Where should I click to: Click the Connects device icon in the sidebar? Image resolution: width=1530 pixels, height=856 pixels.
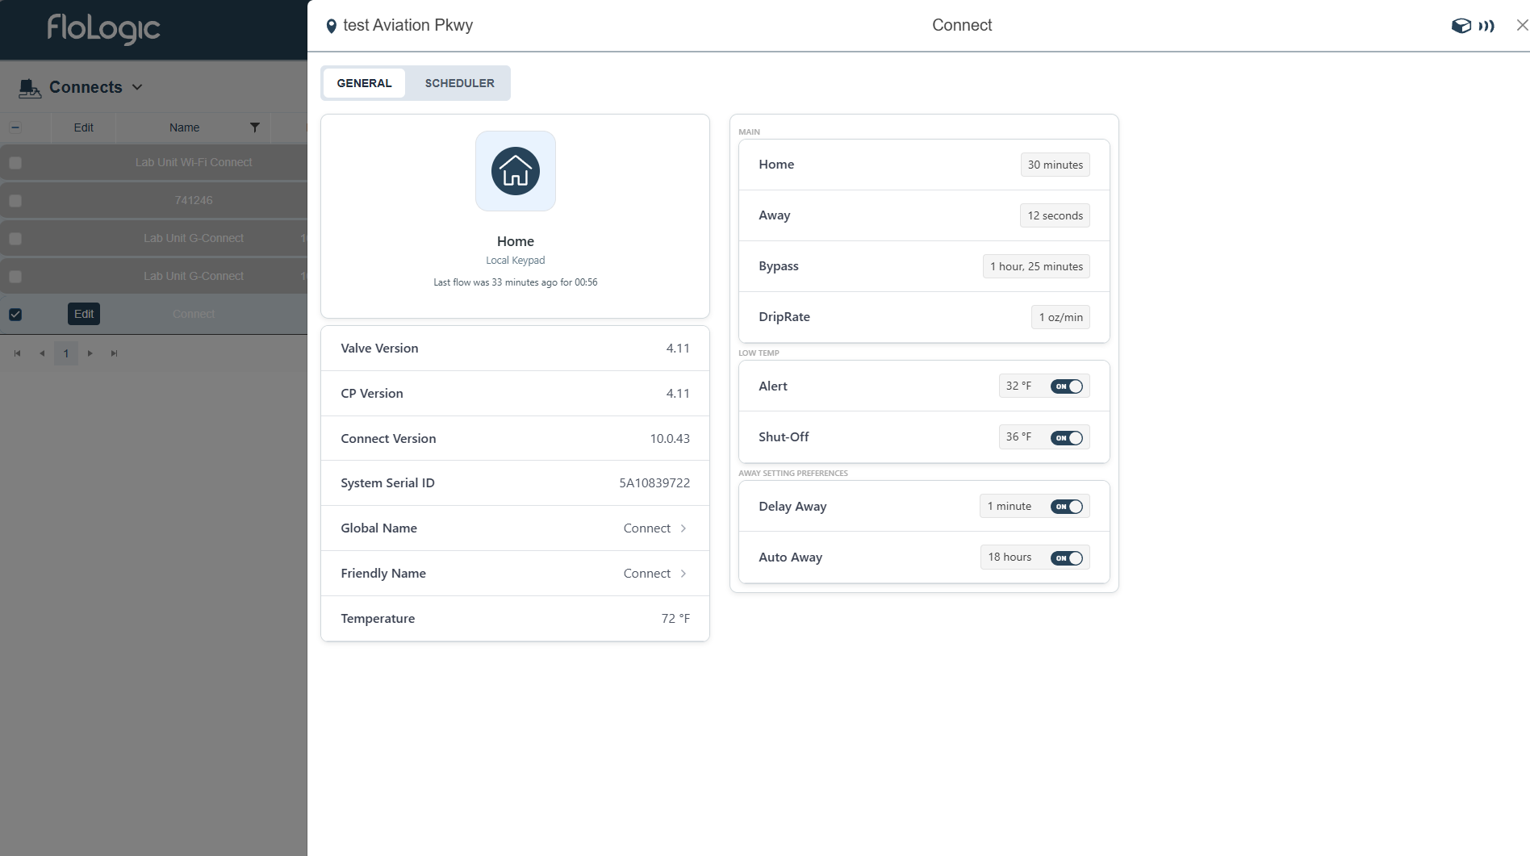28,87
